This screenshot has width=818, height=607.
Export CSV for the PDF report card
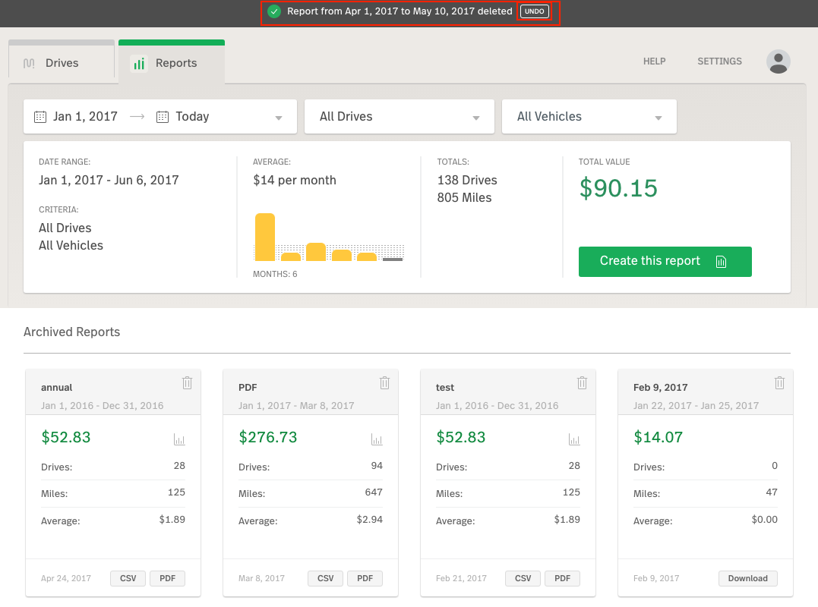(x=326, y=578)
